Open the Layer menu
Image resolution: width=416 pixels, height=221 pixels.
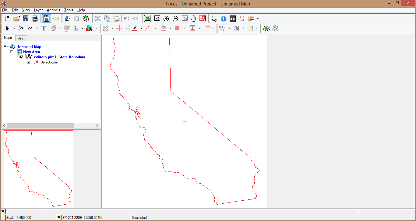[x=38, y=10]
